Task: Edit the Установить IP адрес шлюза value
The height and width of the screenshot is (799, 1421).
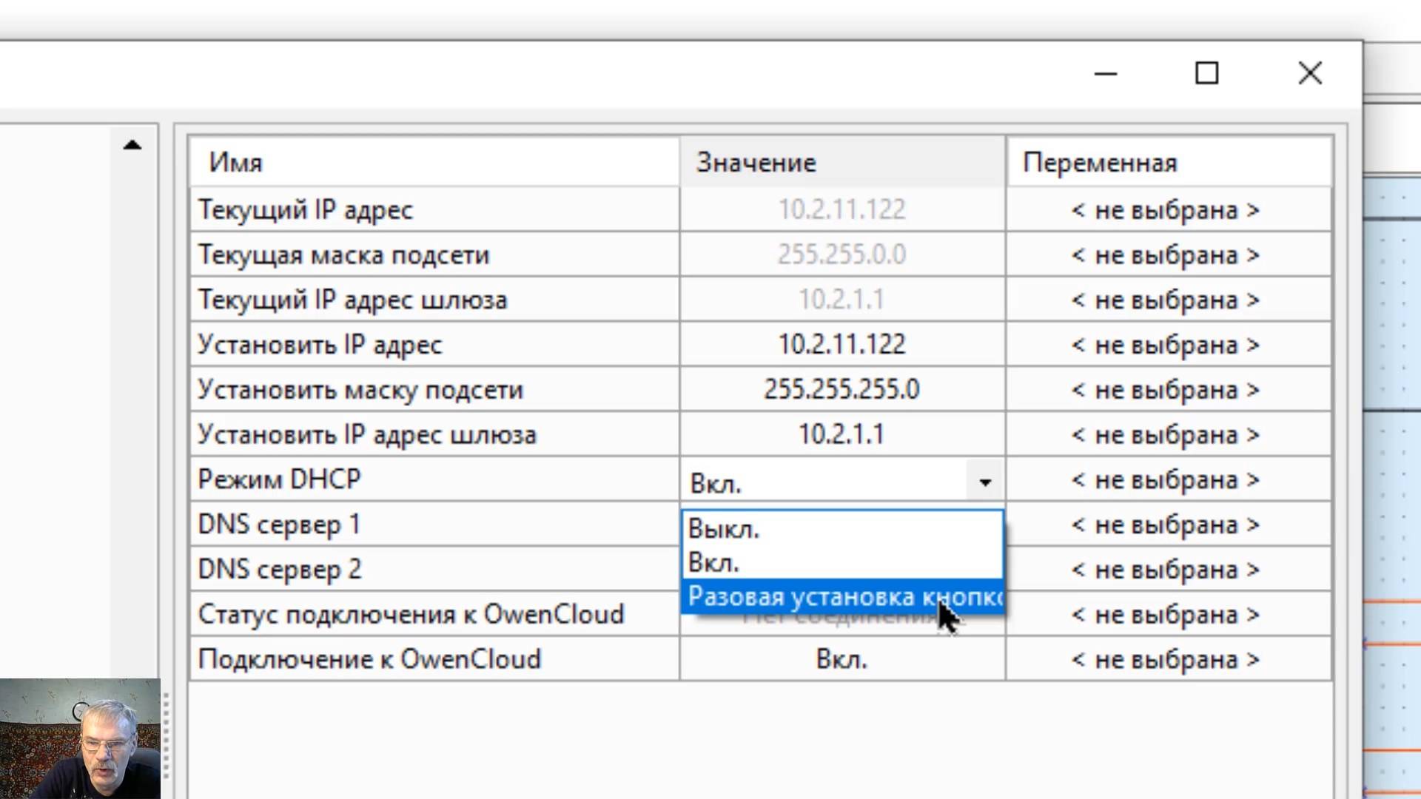Action: pos(841,435)
